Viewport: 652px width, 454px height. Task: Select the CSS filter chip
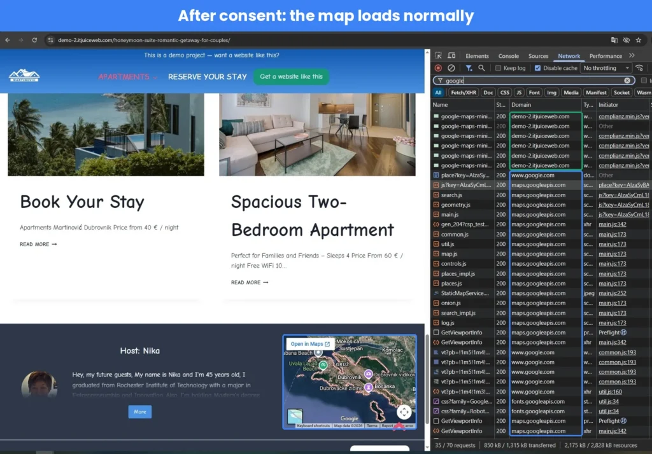[504, 93]
